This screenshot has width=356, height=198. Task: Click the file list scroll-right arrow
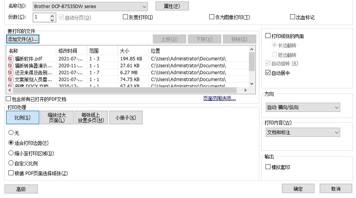point(244,90)
